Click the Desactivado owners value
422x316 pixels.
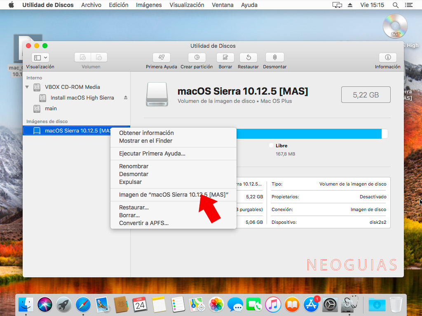373,197
